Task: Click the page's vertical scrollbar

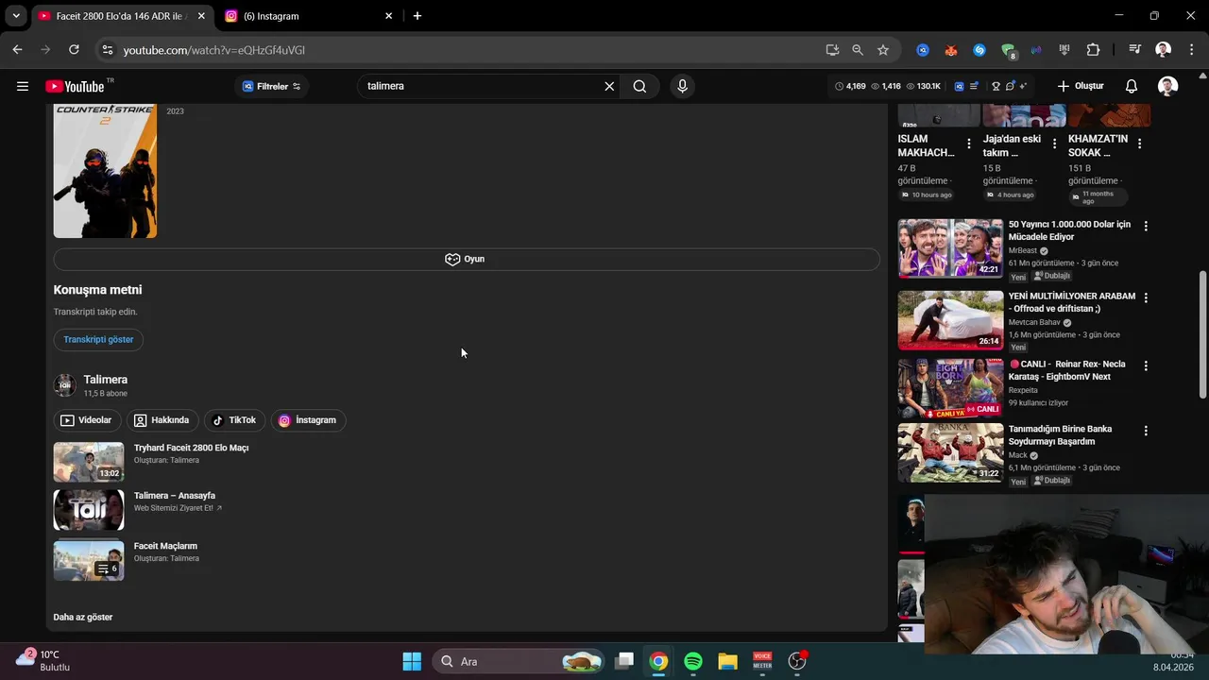Action: [x=1203, y=332]
